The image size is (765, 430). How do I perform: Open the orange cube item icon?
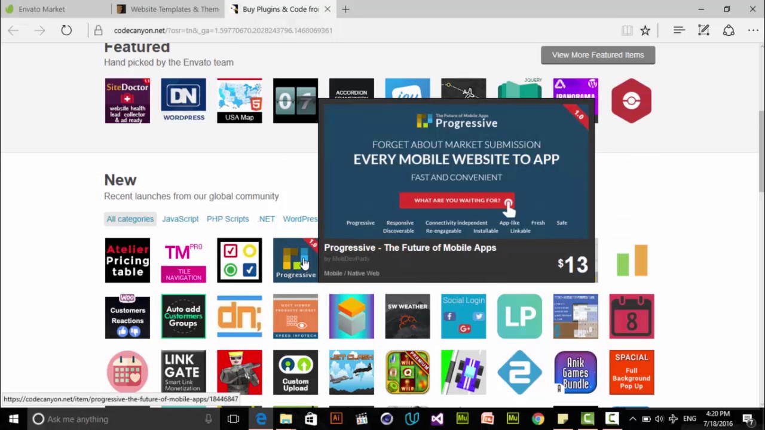click(x=351, y=317)
